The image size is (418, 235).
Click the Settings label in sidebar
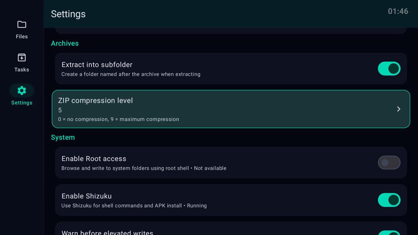tap(22, 103)
